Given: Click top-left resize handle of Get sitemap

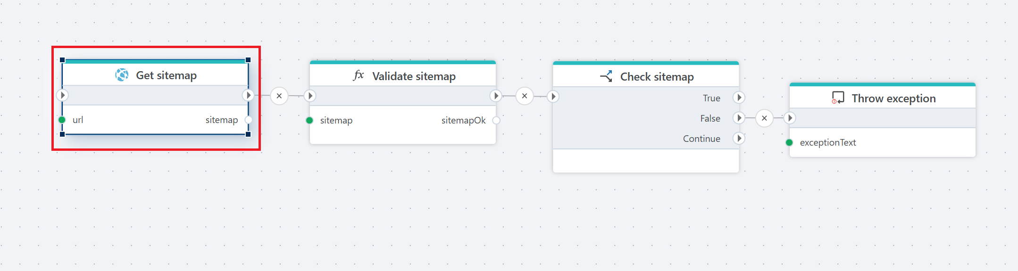Looking at the screenshot, I should 62,60.
